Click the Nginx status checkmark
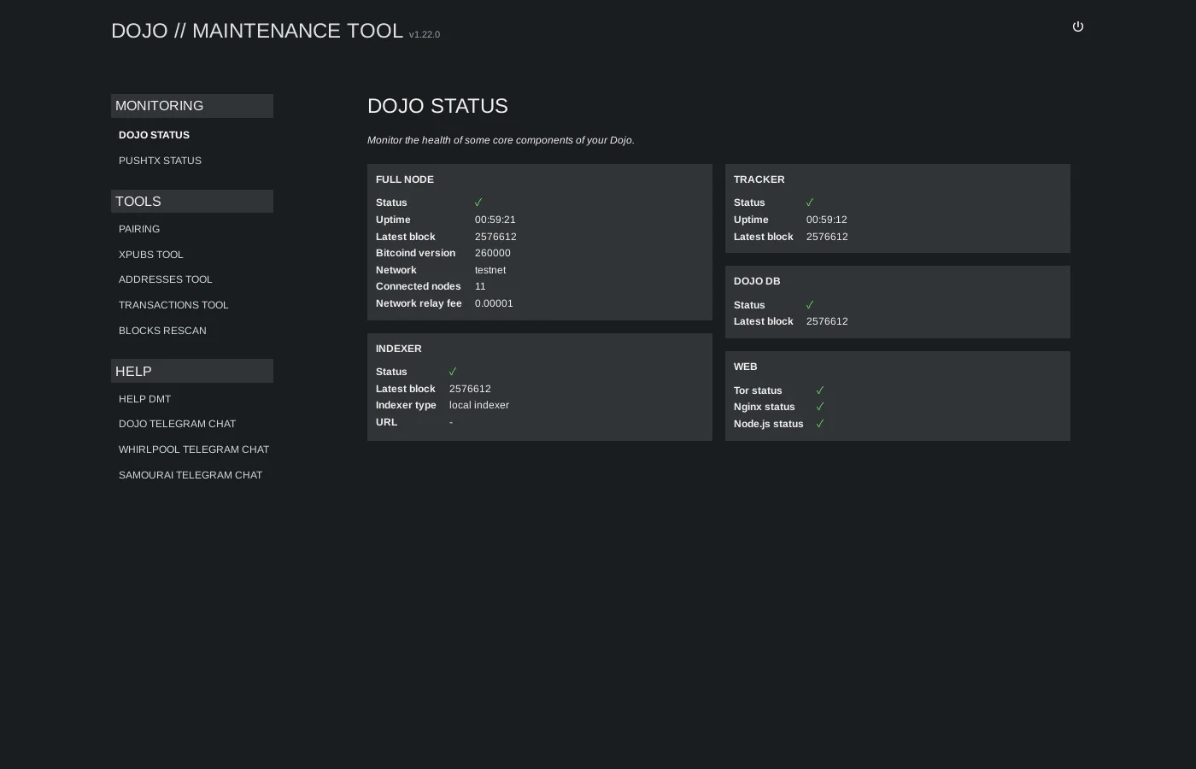The width and height of the screenshot is (1196, 769). [x=820, y=407]
